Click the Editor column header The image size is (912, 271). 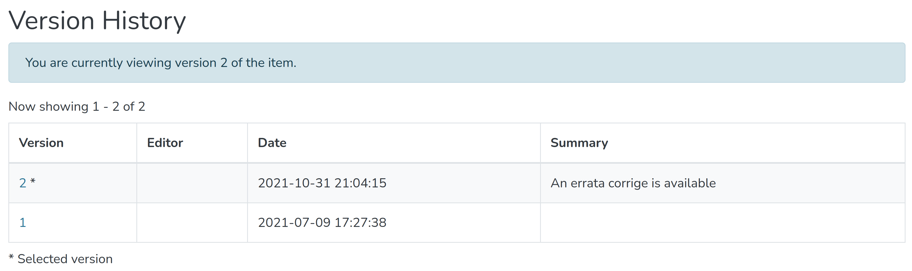165,143
